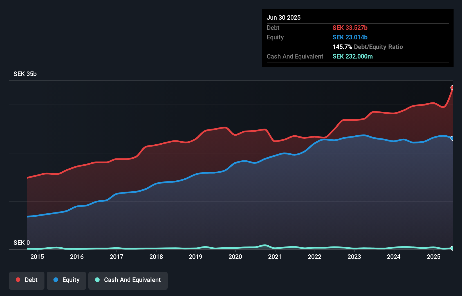Toggle the Cash And Equivalent legend series
This screenshot has width=462, height=296.
point(128,280)
